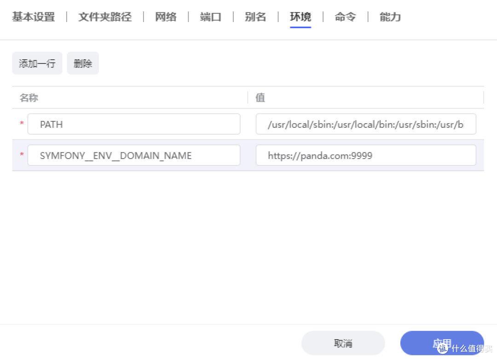This screenshot has width=497, height=359.
Task: Open the 别名 tab
Action: point(255,17)
